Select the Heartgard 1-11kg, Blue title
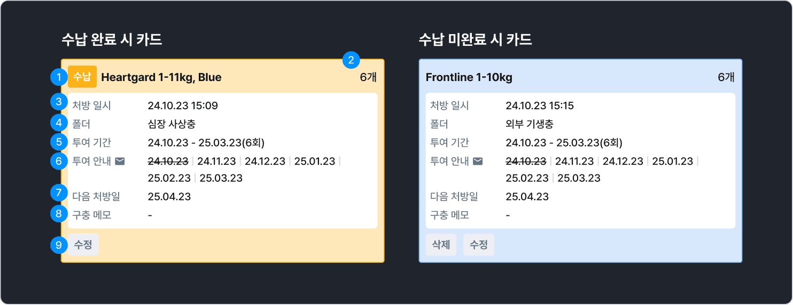793x305 pixels. point(161,77)
